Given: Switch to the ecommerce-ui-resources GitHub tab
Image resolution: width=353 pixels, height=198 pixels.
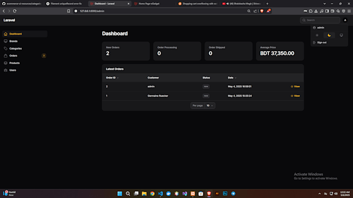Looking at the screenshot, I should 22,4.
